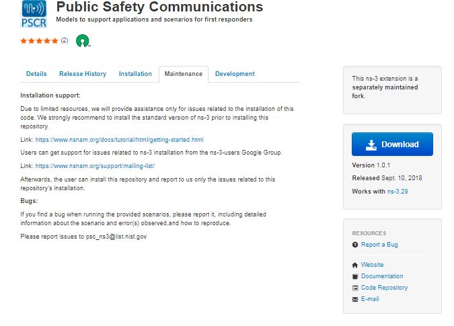Open the Release History tab

tap(83, 74)
